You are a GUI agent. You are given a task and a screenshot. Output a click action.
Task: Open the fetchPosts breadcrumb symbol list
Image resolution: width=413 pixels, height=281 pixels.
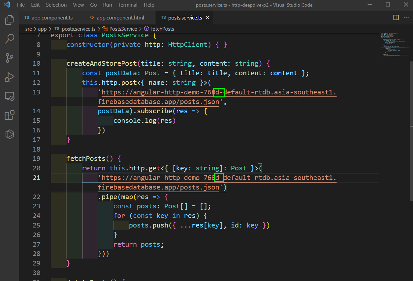pos(159,29)
